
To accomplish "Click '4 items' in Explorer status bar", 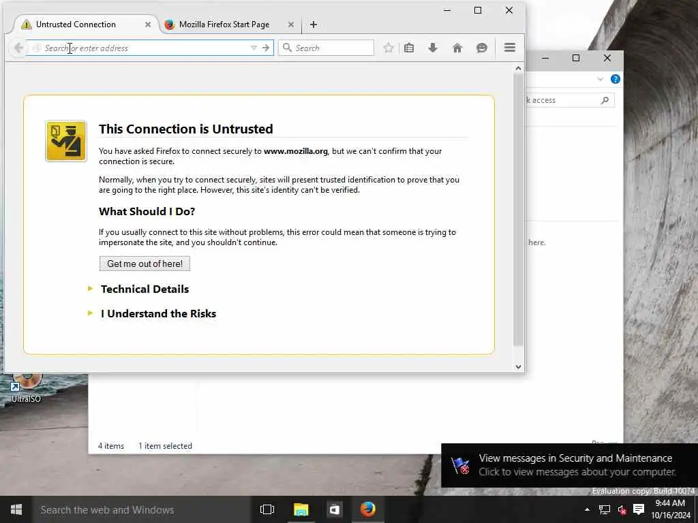I will 111,446.
